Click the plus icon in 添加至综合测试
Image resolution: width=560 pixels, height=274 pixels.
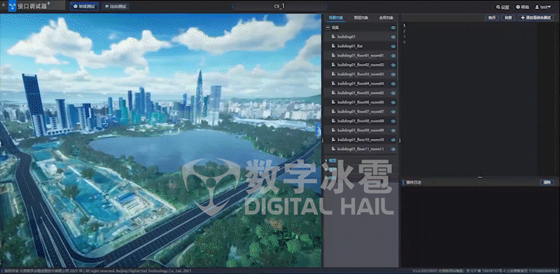(523, 18)
